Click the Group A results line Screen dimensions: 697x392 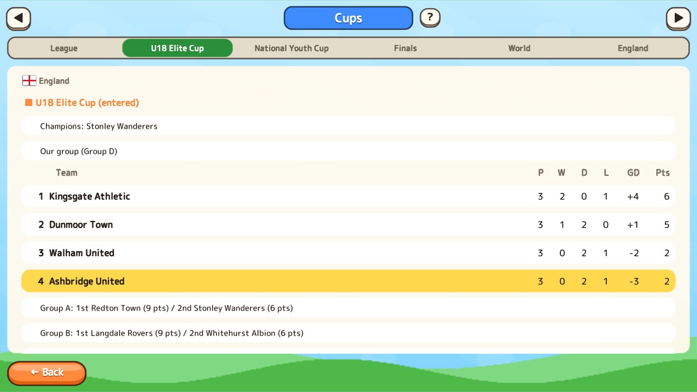(348, 308)
